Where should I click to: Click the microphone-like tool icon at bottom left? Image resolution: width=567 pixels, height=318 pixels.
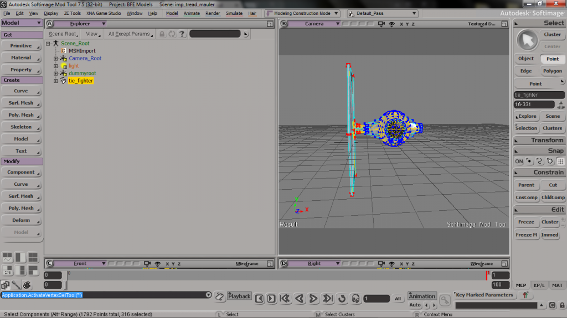tap(16, 285)
